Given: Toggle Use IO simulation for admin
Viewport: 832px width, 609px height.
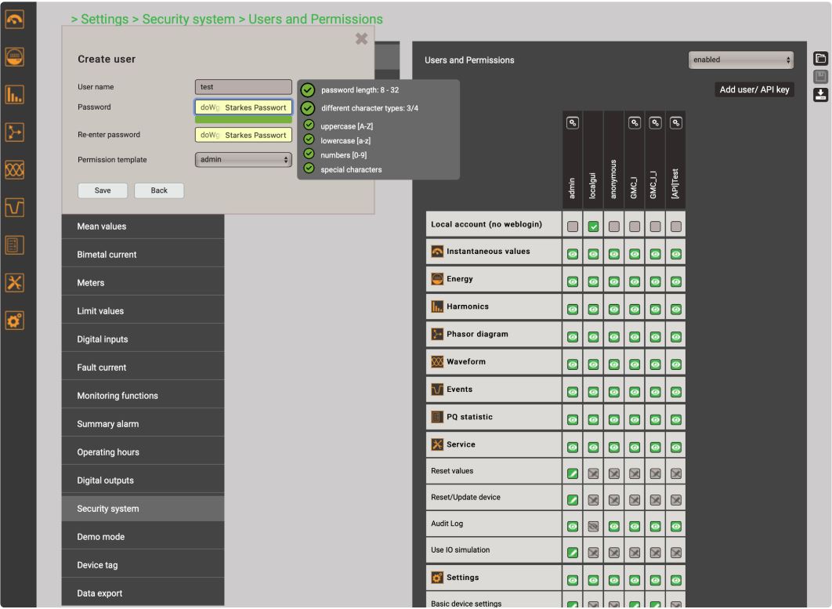Looking at the screenshot, I should [573, 553].
